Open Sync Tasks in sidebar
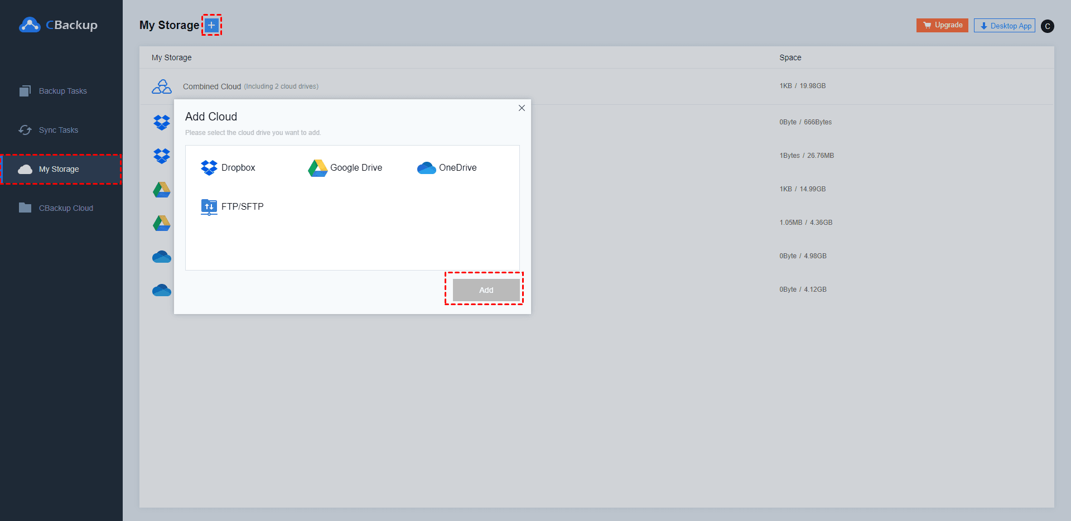1071x521 pixels. 61,130
